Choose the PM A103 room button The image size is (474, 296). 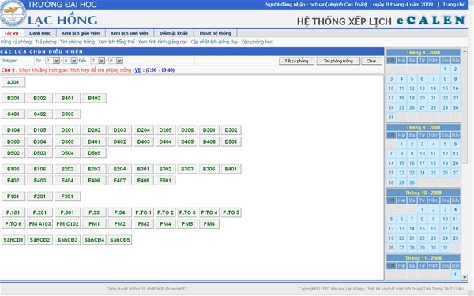39,224
